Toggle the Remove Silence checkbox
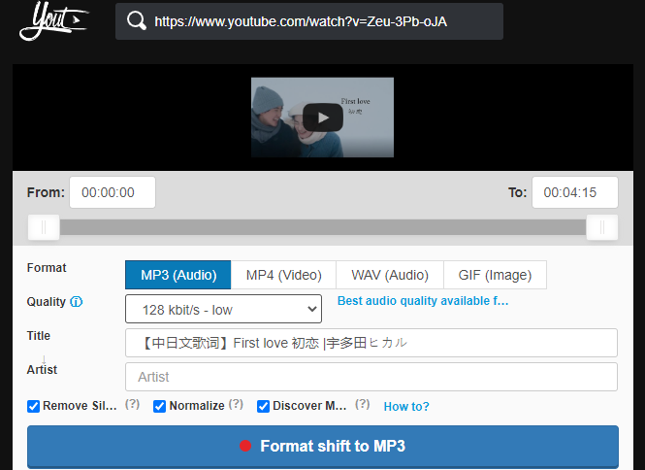Screen dimensions: 645x470 pos(33,406)
